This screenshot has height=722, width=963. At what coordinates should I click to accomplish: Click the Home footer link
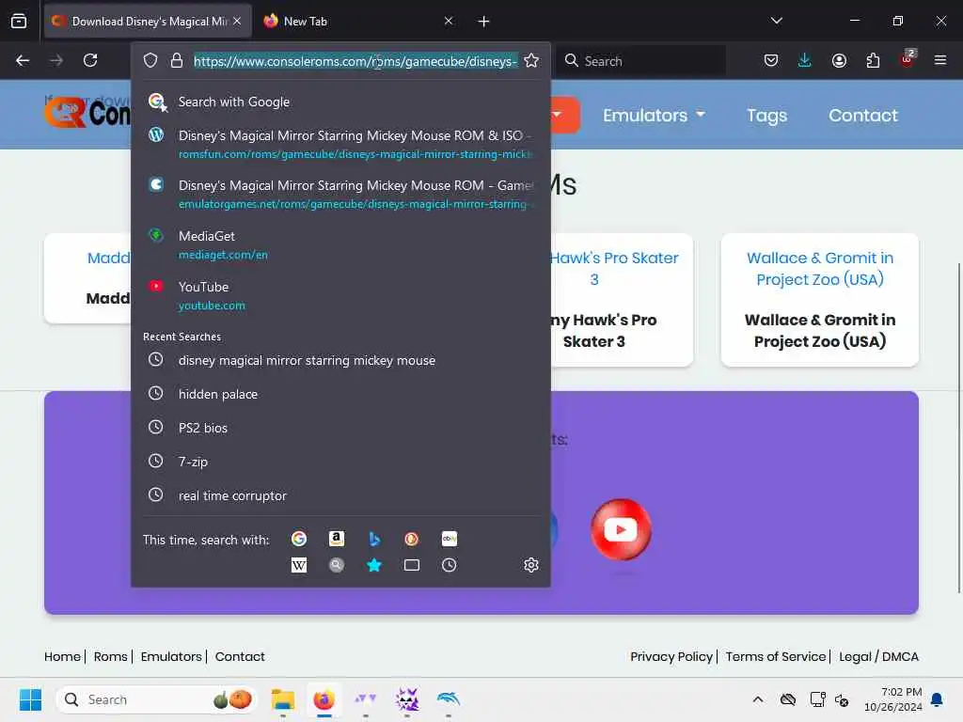(62, 656)
